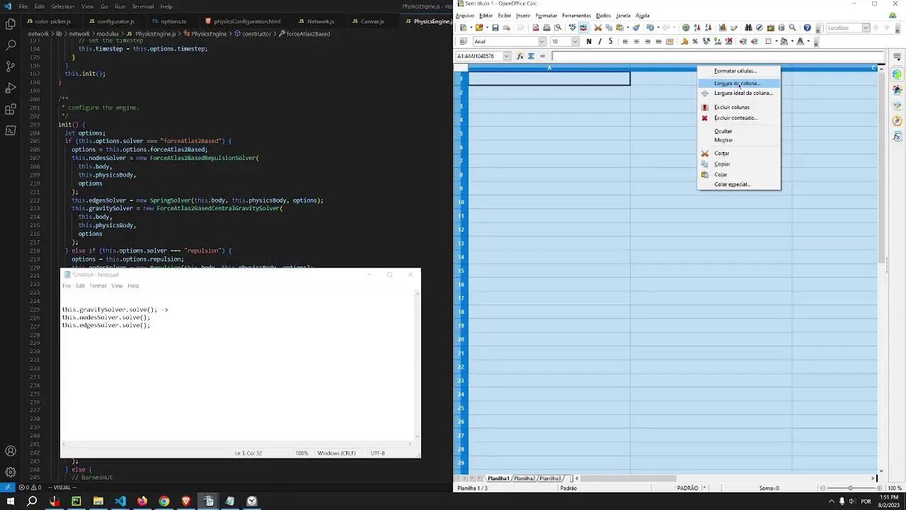Open font name Arial dropdown
906x510 pixels.
(541, 41)
